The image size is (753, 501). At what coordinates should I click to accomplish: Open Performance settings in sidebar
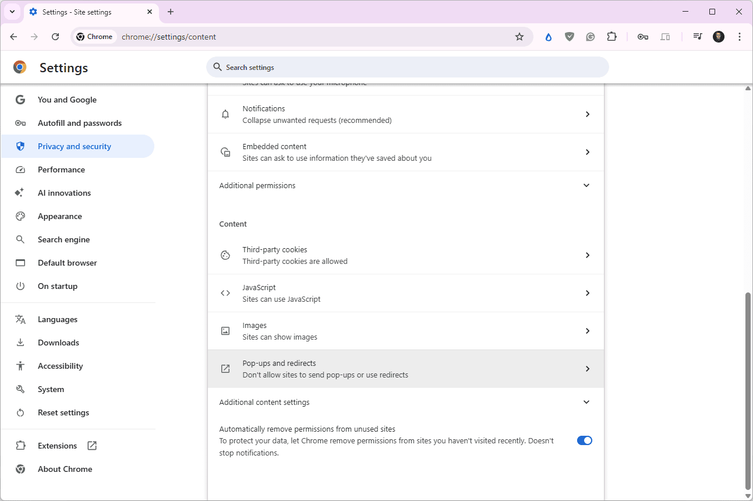coord(61,170)
